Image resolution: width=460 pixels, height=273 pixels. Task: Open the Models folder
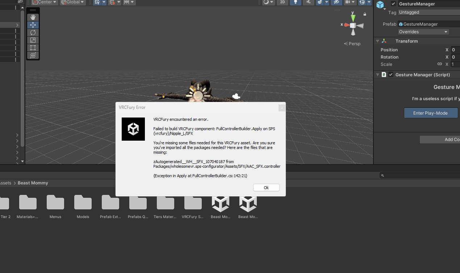83,207
